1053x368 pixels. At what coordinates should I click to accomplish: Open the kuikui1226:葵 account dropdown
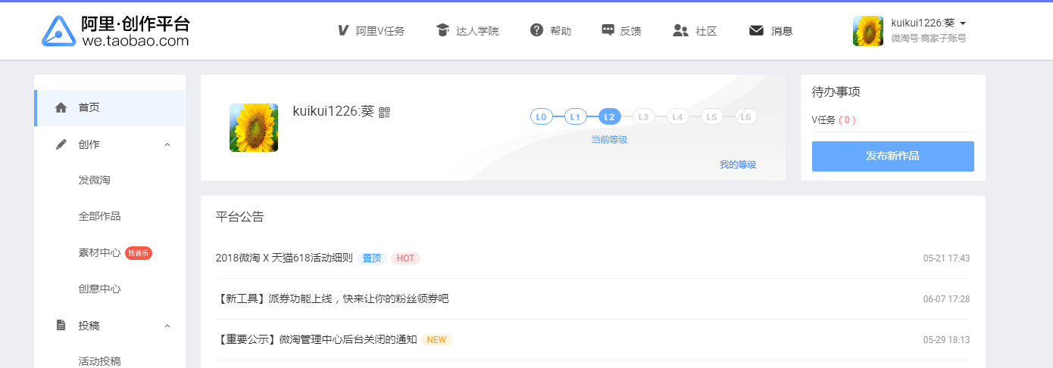pyautogui.click(x=928, y=23)
